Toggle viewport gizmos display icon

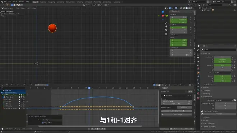170,8
